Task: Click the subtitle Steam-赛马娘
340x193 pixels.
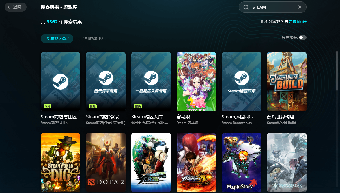Action: pos(187,123)
